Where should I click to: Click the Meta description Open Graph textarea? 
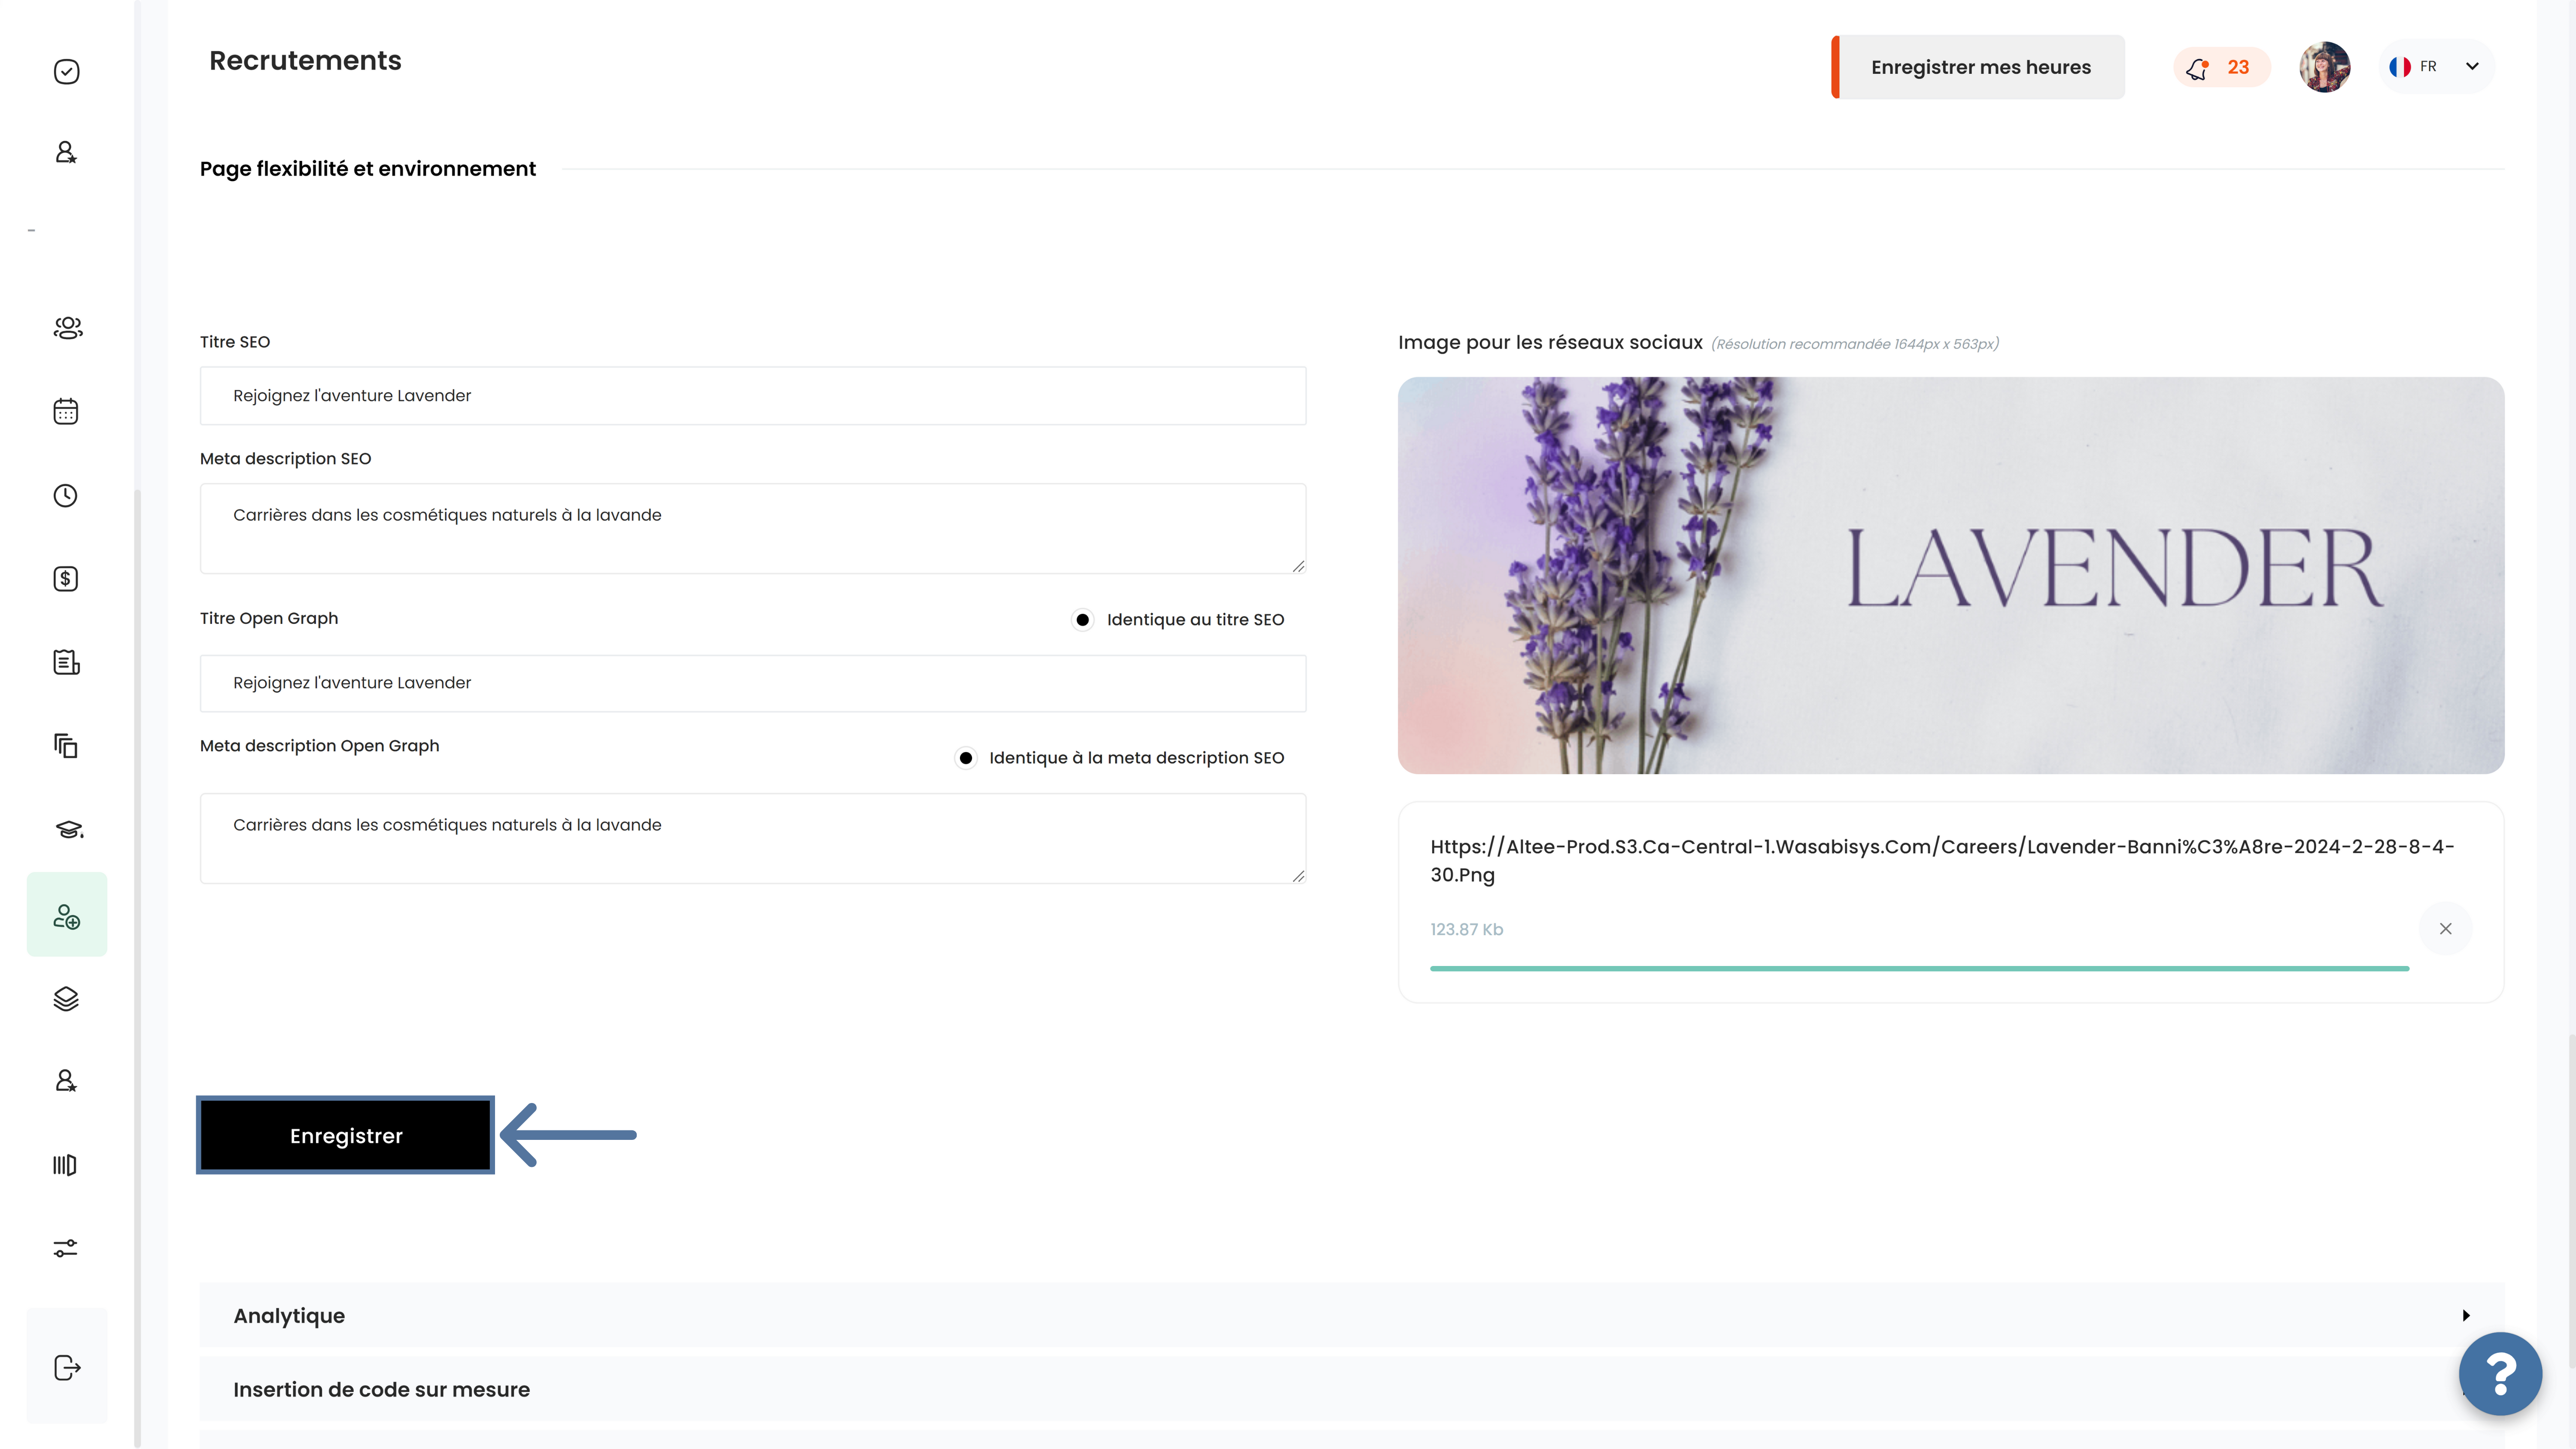753,839
